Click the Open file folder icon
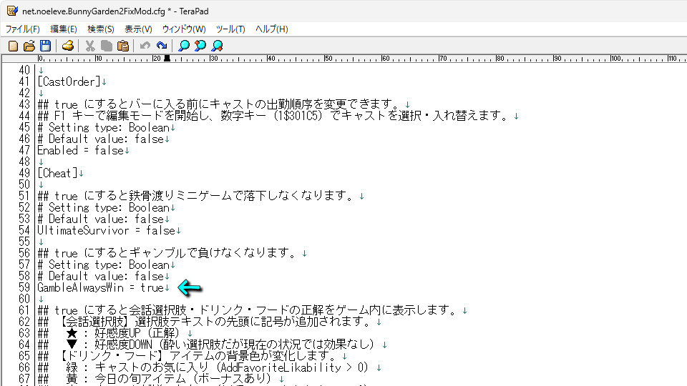Screen dimensions: 687x386 29,46
